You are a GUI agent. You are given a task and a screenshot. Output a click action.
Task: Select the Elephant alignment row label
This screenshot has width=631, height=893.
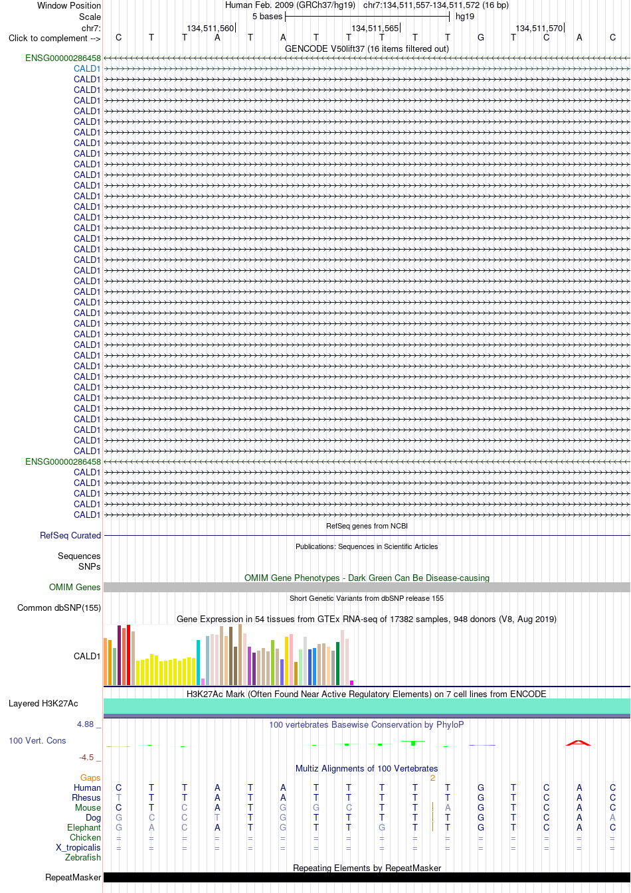click(84, 827)
